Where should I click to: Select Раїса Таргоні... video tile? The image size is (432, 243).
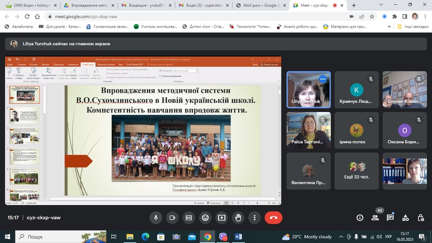tap(308, 130)
